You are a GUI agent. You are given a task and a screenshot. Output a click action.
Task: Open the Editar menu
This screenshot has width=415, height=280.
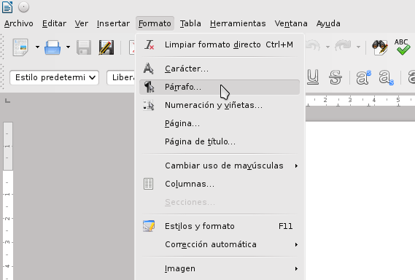pos(54,23)
